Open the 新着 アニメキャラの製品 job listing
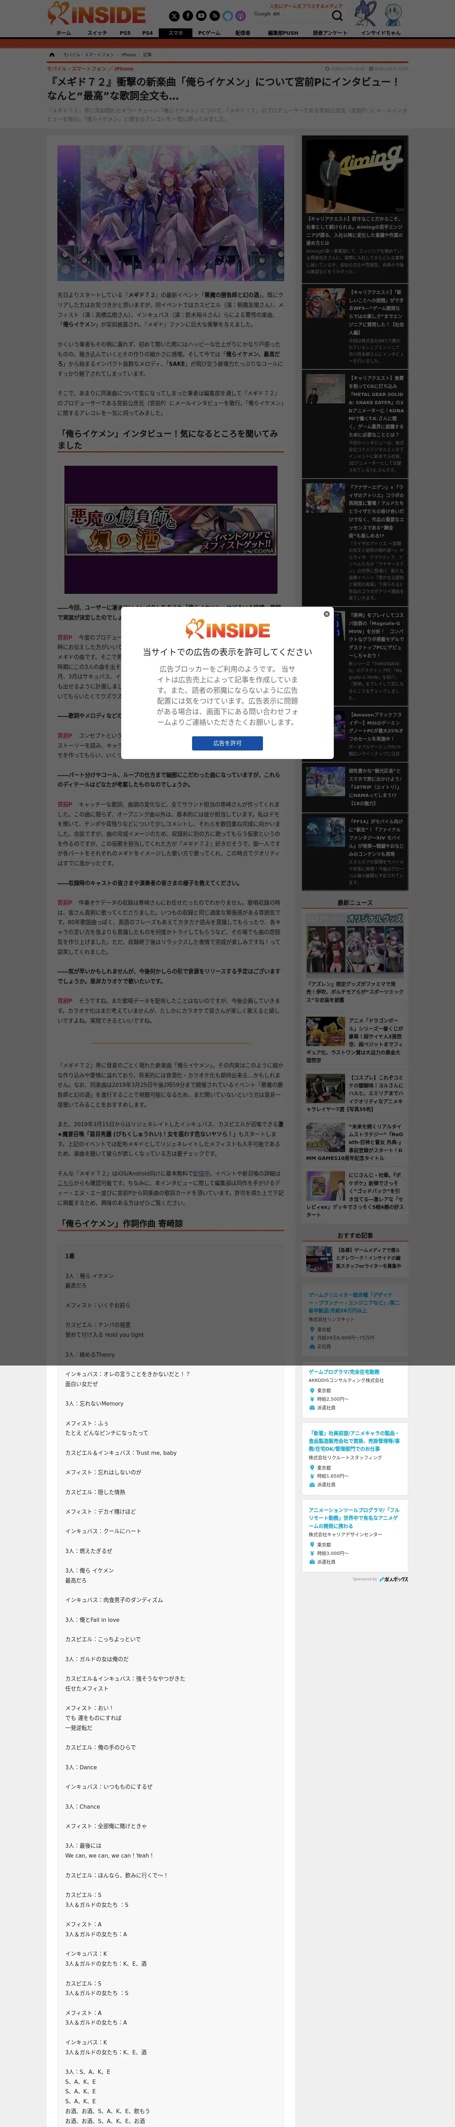 click(355, 1460)
